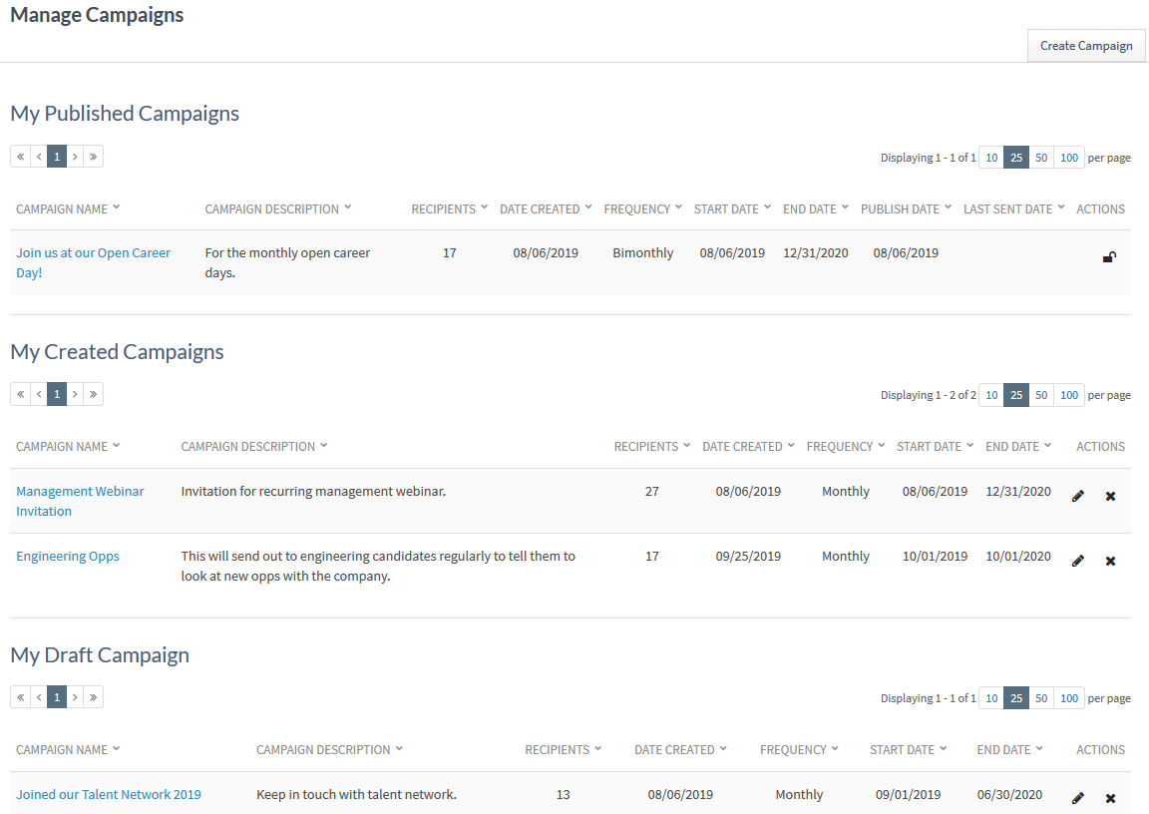This screenshot has width=1149, height=814.
Task: Show 50 per page in Created Campaigns
Action: tap(1041, 395)
